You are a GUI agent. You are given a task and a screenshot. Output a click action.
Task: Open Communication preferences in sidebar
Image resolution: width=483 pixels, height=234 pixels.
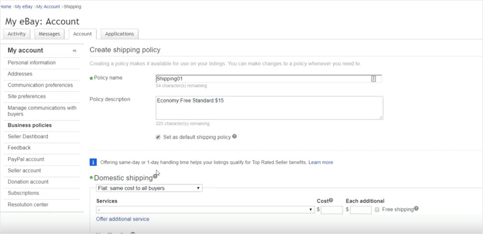[x=40, y=85]
